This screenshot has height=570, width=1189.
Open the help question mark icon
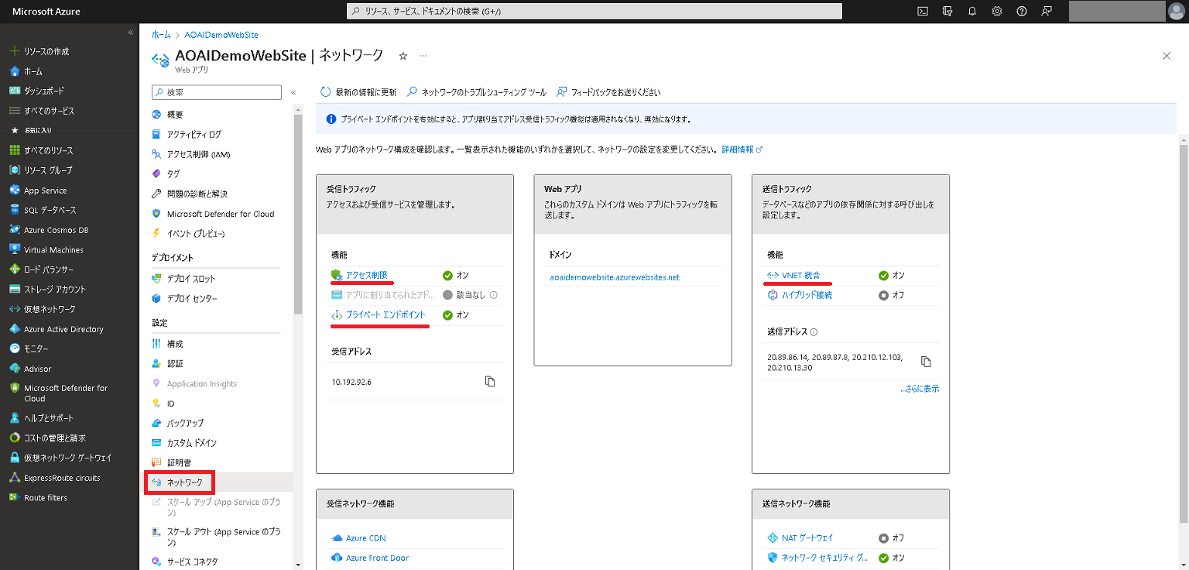pos(1021,11)
